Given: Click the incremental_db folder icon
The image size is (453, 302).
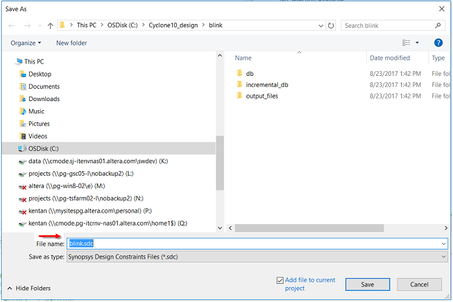Looking at the screenshot, I should 239,85.
